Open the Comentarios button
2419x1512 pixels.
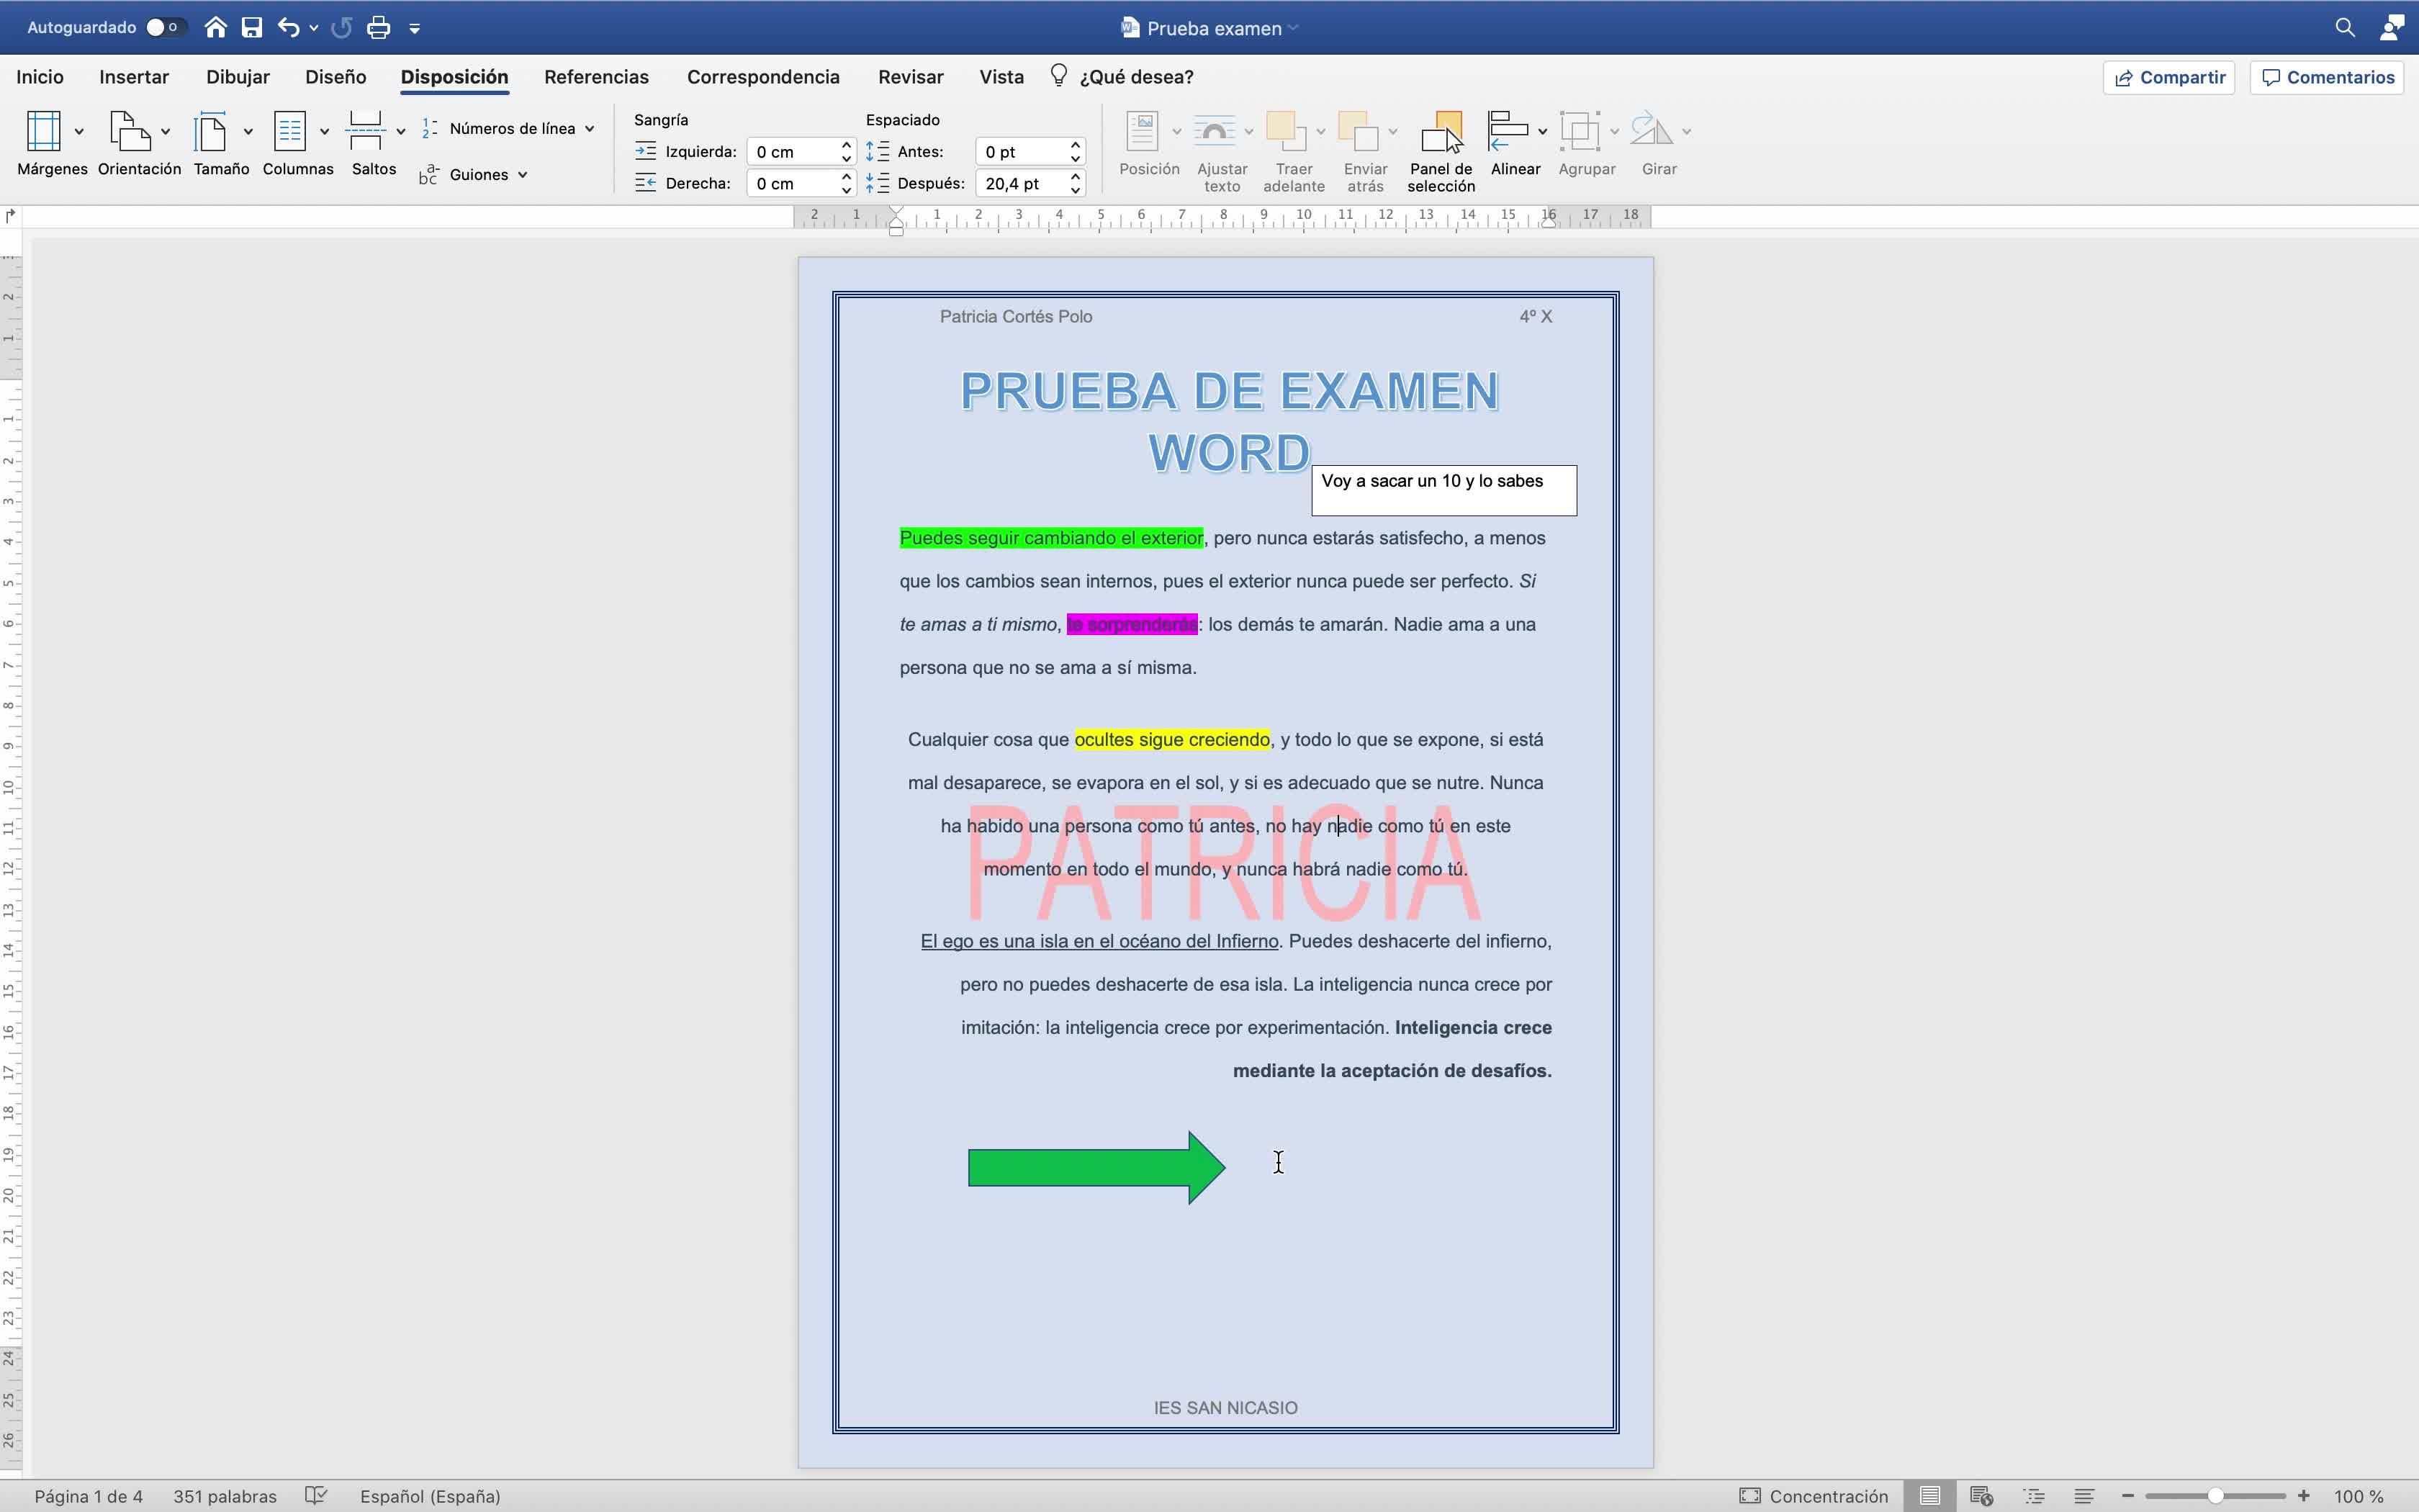2327,77
